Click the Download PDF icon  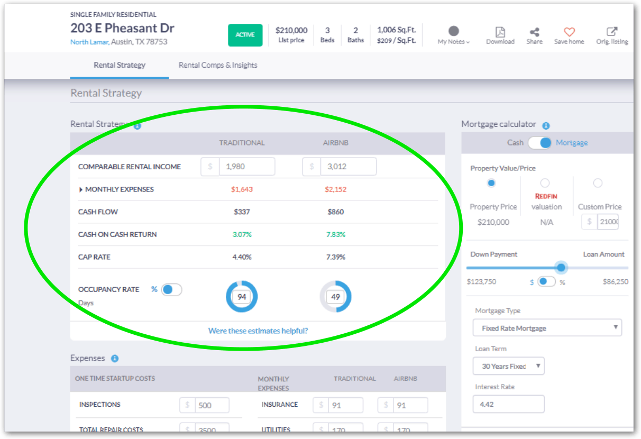pyautogui.click(x=500, y=32)
